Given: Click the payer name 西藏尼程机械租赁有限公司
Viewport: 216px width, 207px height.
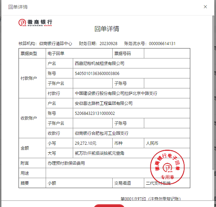Looking at the screenshot, I should pyautogui.click(x=100, y=64).
